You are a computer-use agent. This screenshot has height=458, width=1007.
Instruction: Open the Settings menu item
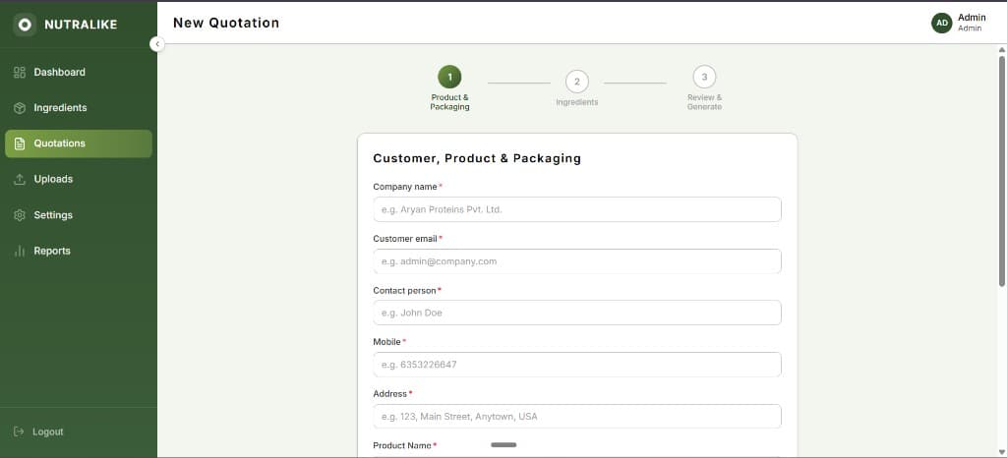[x=79, y=215]
